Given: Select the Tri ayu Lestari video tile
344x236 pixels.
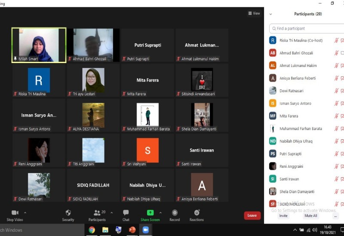Looking at the screenshot, I should click(93, 80).
